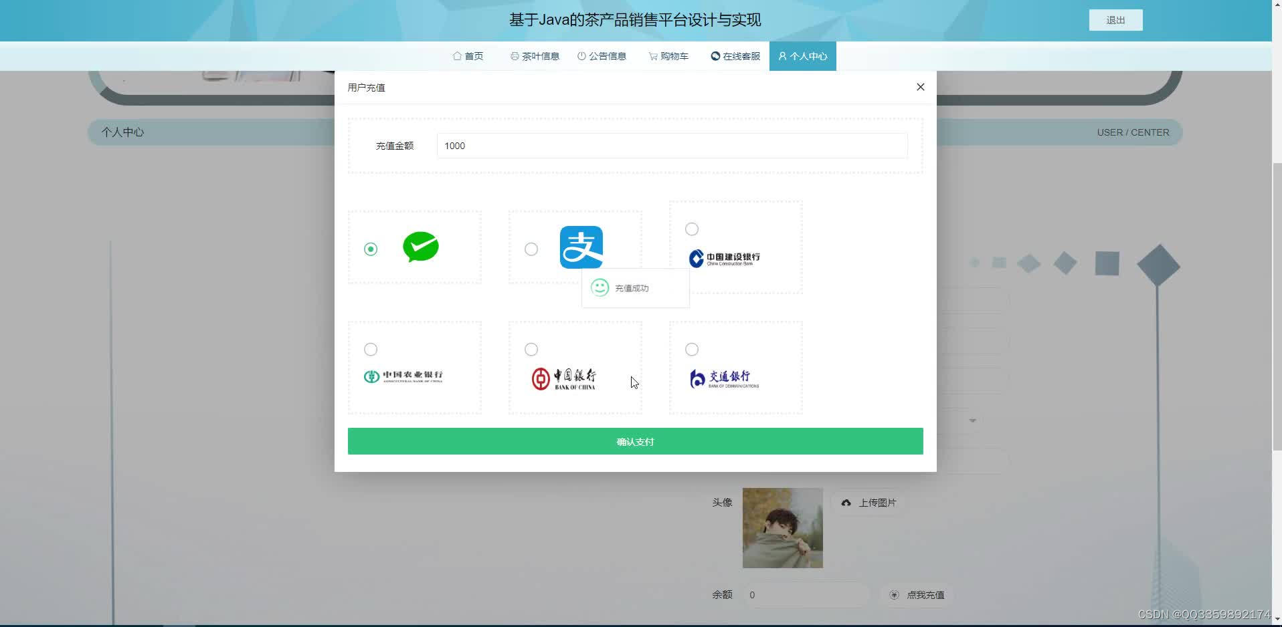Click the 充值金额 input field
Image resolution: width=1282 pixels, height=627 pixels.
pos(672,146)
